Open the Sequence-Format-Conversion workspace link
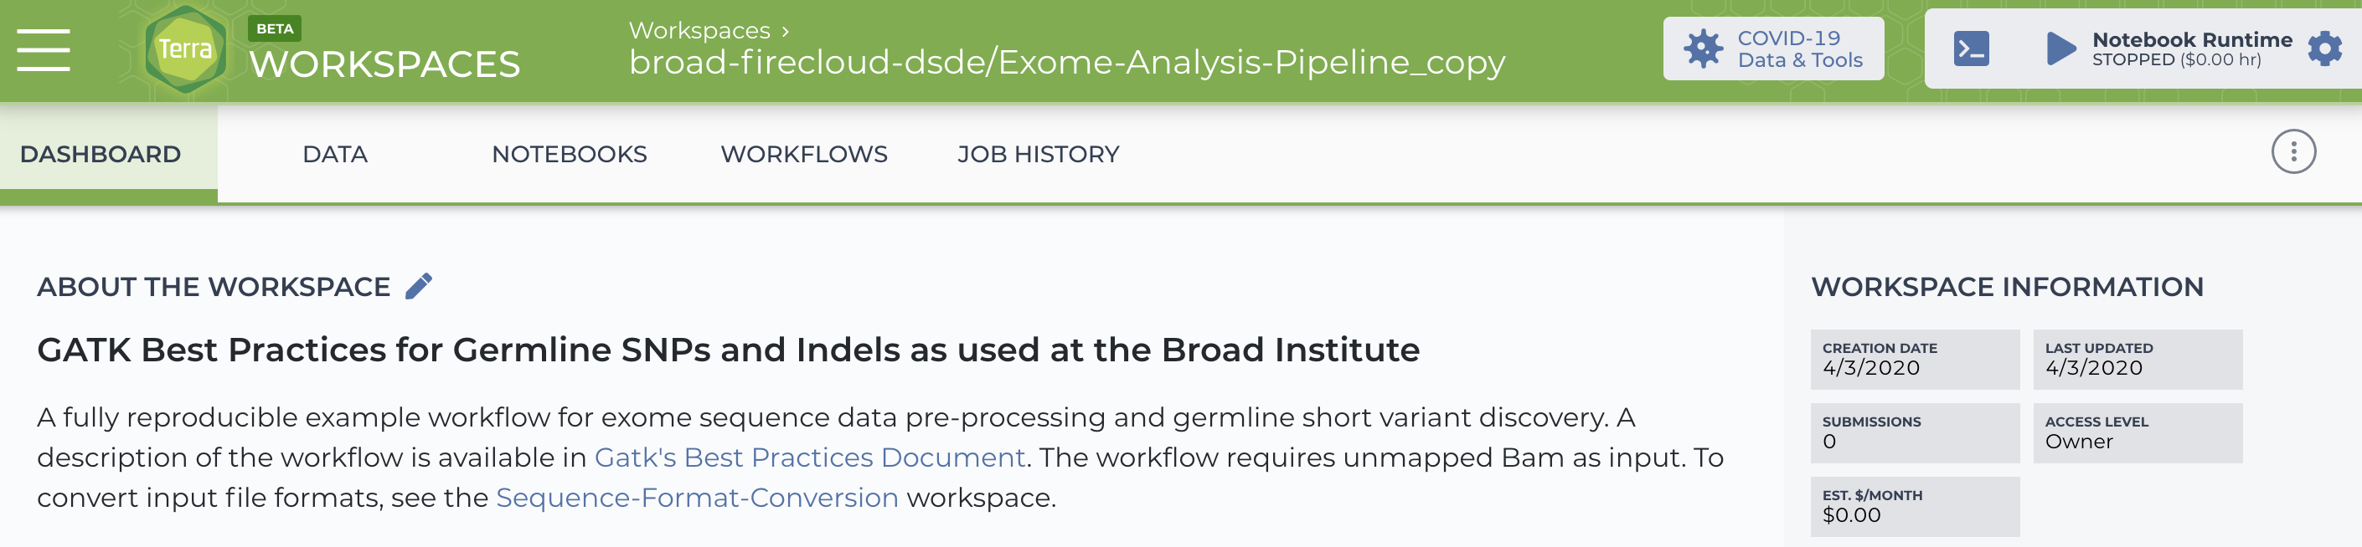The height and width of the screenshot is (547, 2362). [x=697, y=498]
